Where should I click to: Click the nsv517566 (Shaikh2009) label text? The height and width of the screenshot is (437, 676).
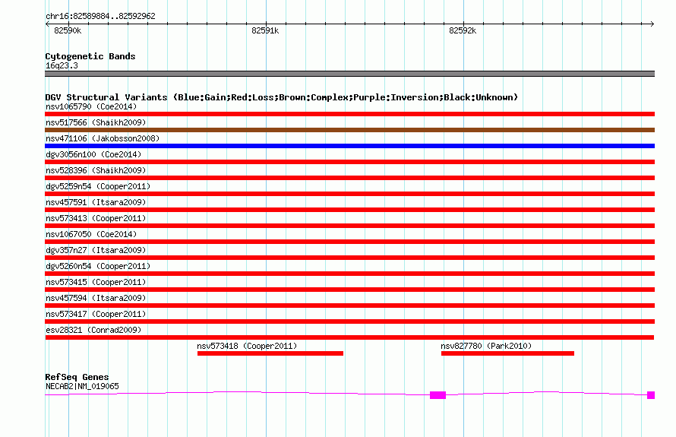pyautogui.click(x=96, y=122)
